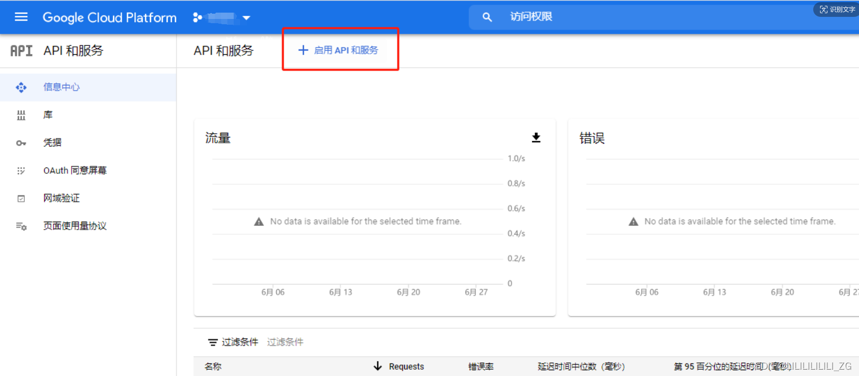Open 信息中心 in the sidebar
Image resolution: width=859 pixels, height=376 pixels.
[88, 87]
